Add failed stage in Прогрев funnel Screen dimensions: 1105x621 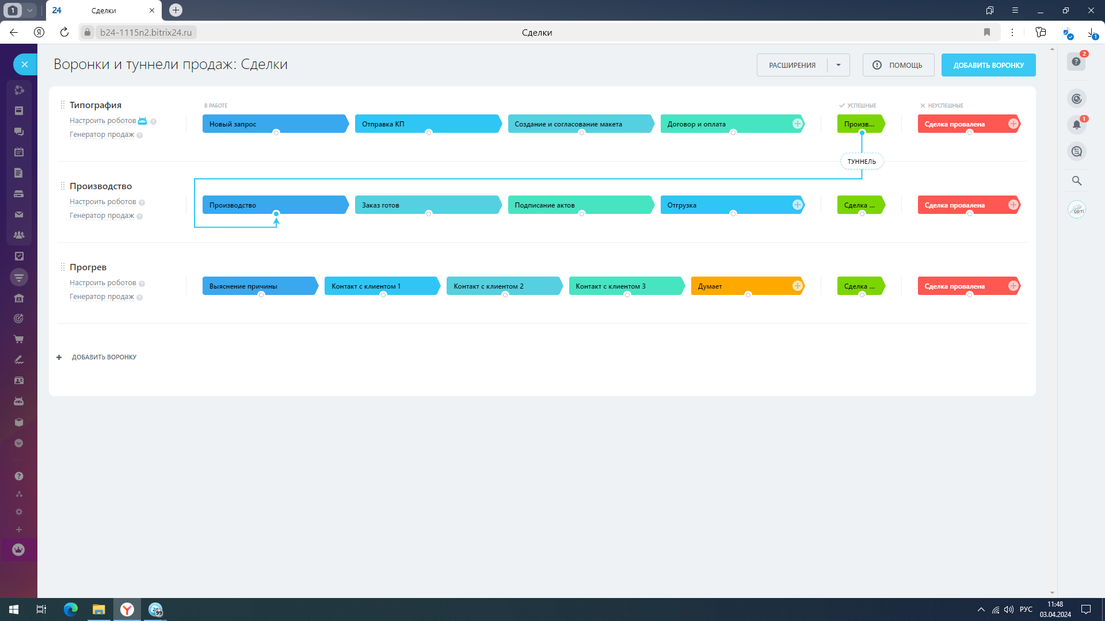(1013, 286)
